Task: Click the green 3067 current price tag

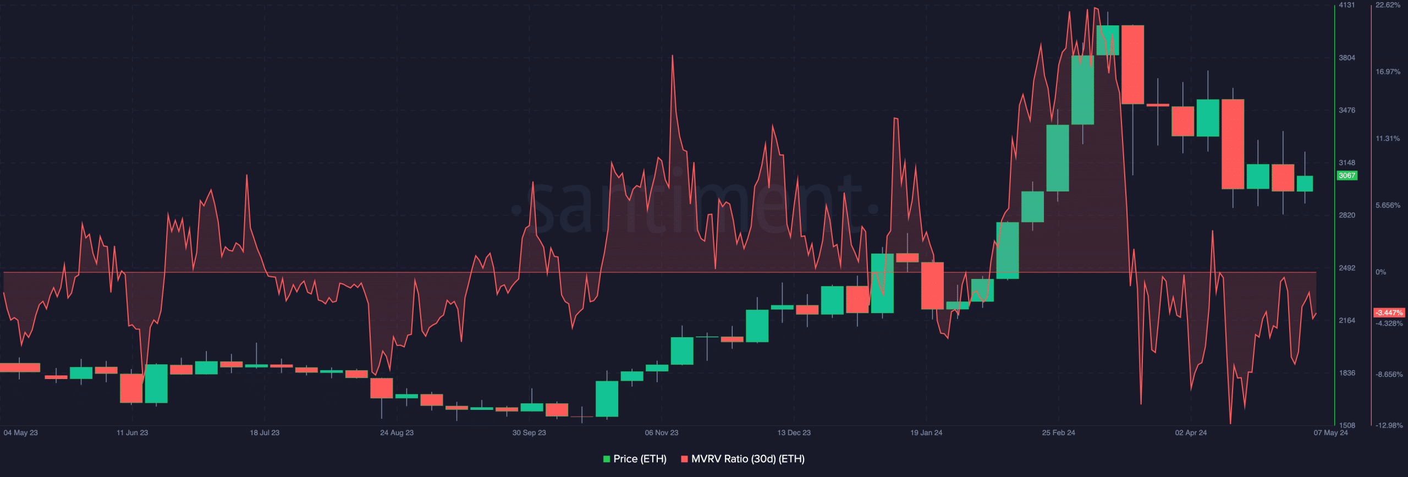Action: (x=1347, y=176)
